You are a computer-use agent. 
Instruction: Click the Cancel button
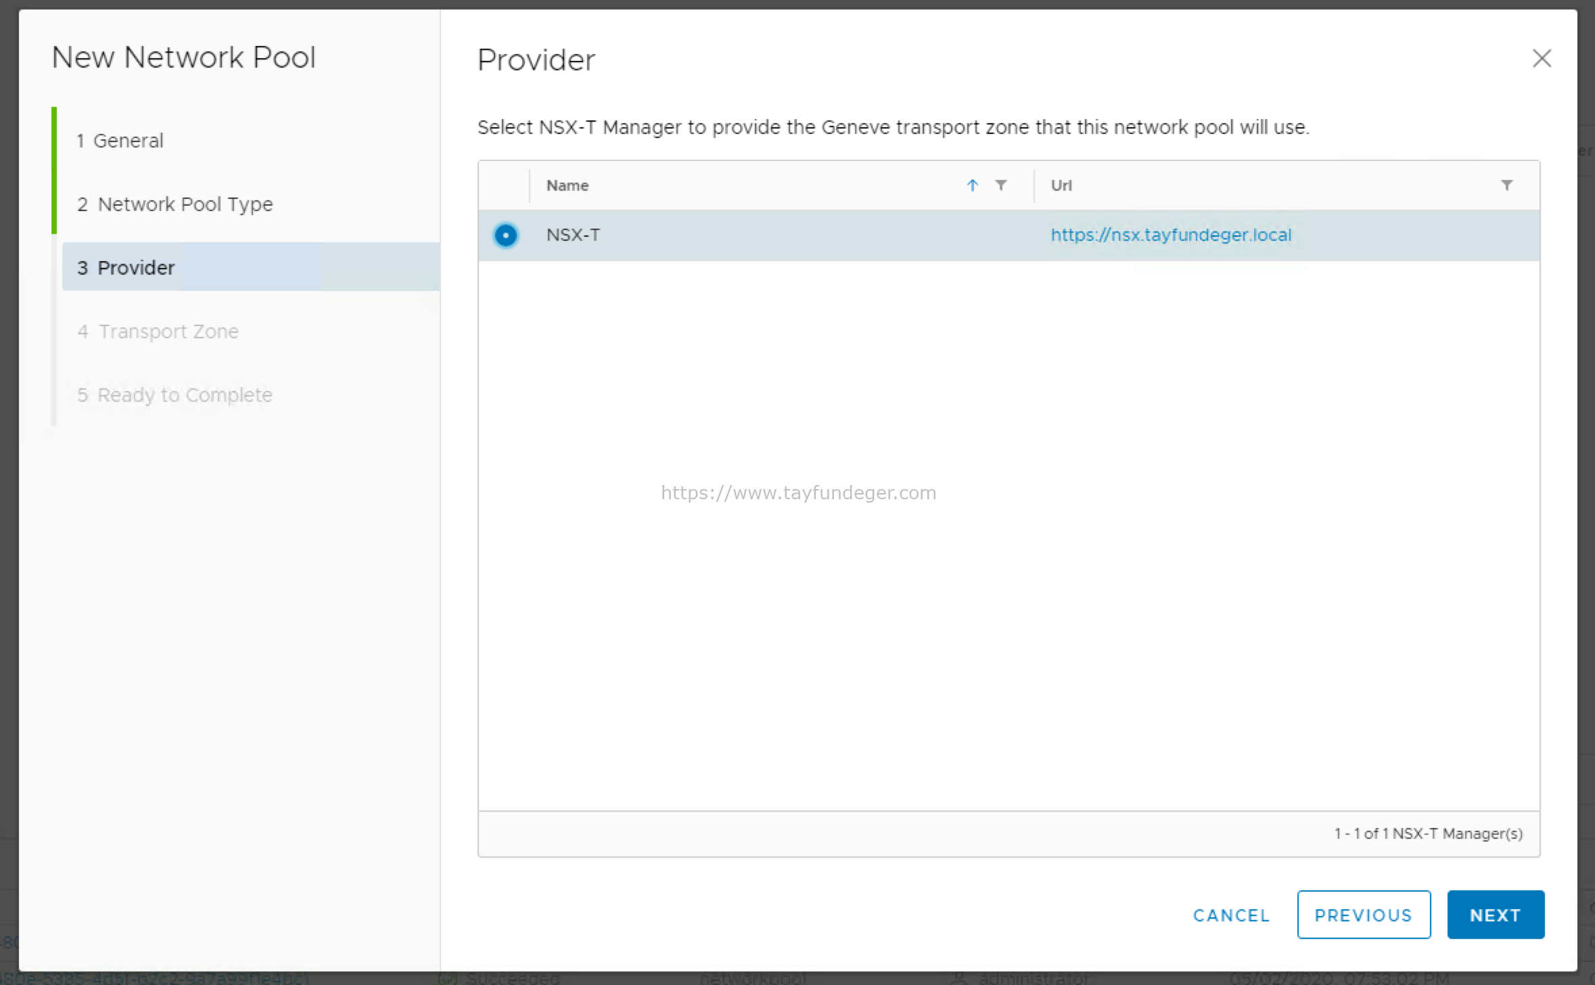coord(1231,915)
